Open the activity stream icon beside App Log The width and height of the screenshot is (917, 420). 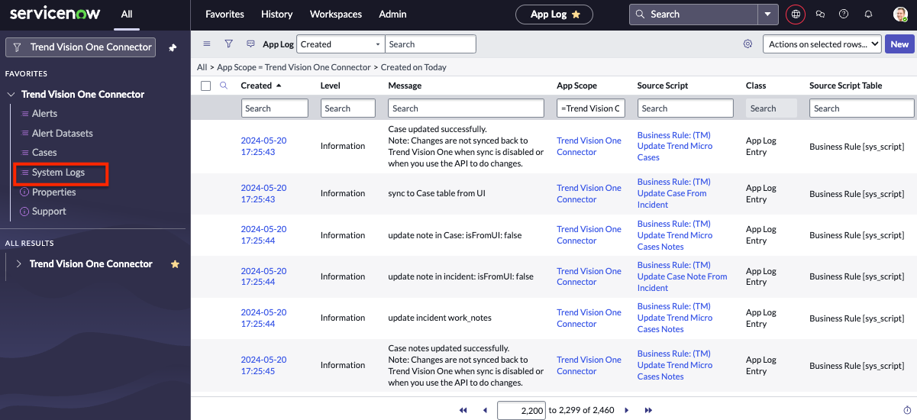[x=250, y=44]
